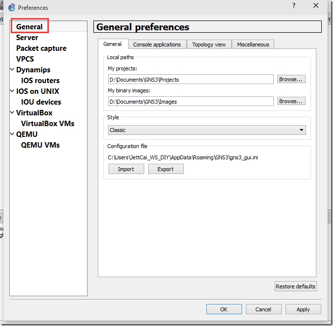Open VirtualBox VMs settings
This screenshot has height=326, width=333.
[x=47, y=124]
